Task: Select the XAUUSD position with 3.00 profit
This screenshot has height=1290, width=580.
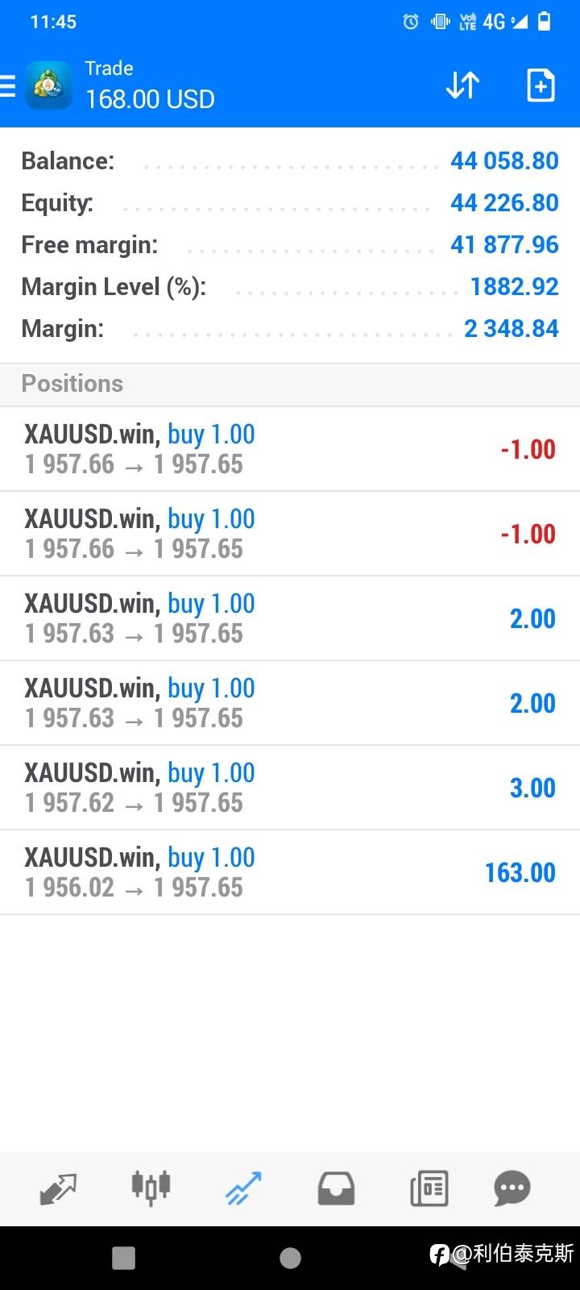Action: point(290,788)
